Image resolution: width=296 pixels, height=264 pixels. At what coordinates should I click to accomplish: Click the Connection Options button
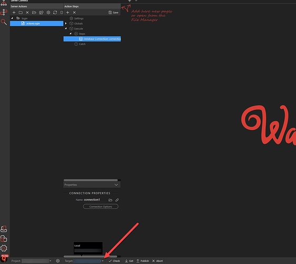coord(101,206)
